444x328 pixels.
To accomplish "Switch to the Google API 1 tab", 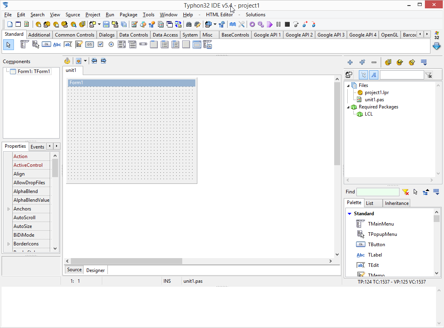I will (x=267, y=35).
